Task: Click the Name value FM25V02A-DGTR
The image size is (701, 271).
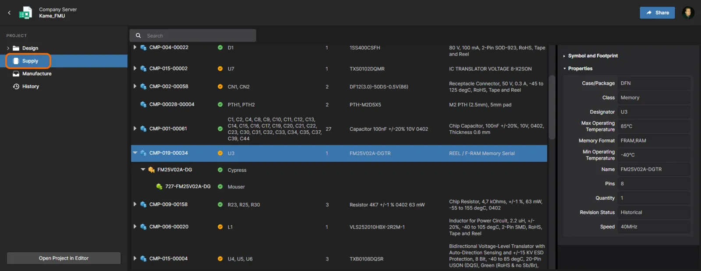Action: pyautogui.click(x=654, y=169)
